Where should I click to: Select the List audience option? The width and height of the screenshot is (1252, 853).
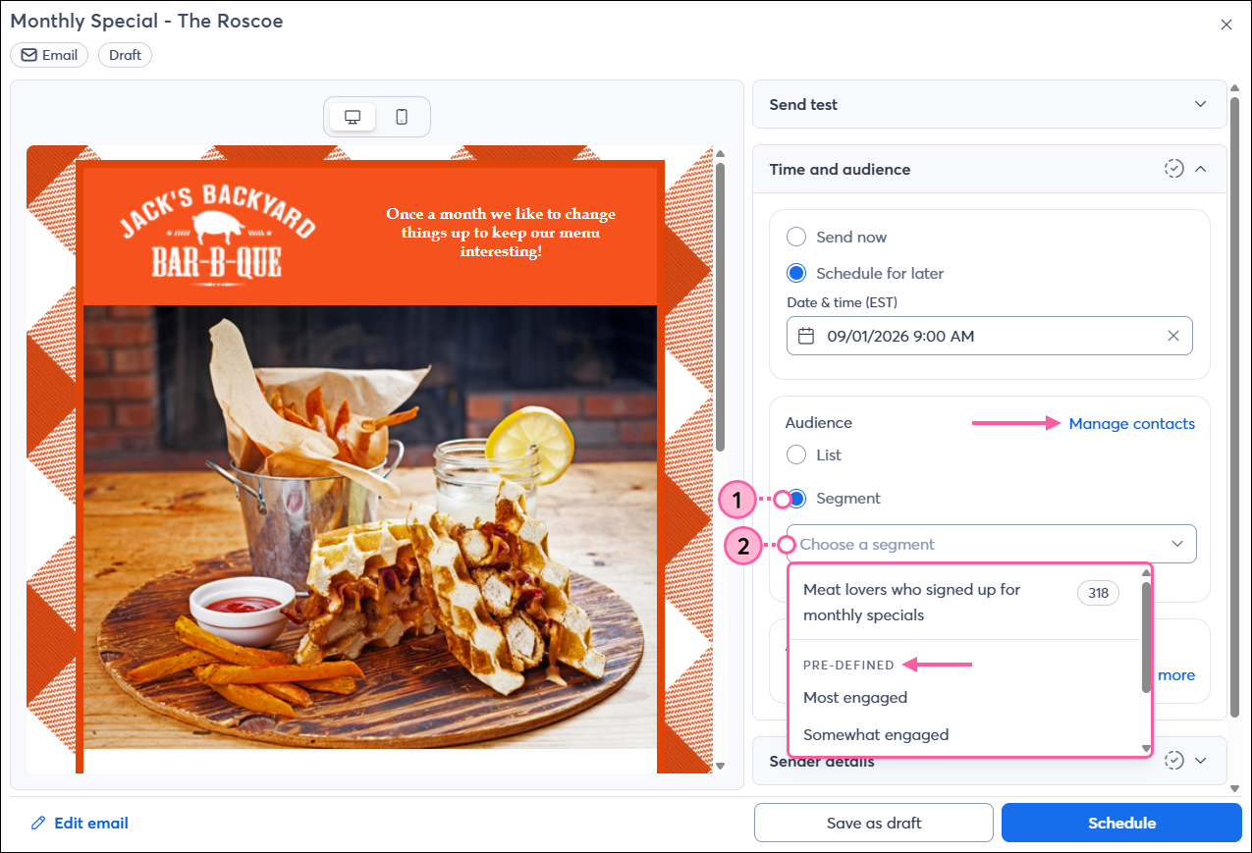795,454
